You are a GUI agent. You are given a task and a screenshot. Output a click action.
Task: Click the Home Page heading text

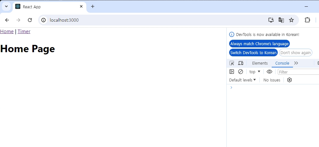(28, 49)
